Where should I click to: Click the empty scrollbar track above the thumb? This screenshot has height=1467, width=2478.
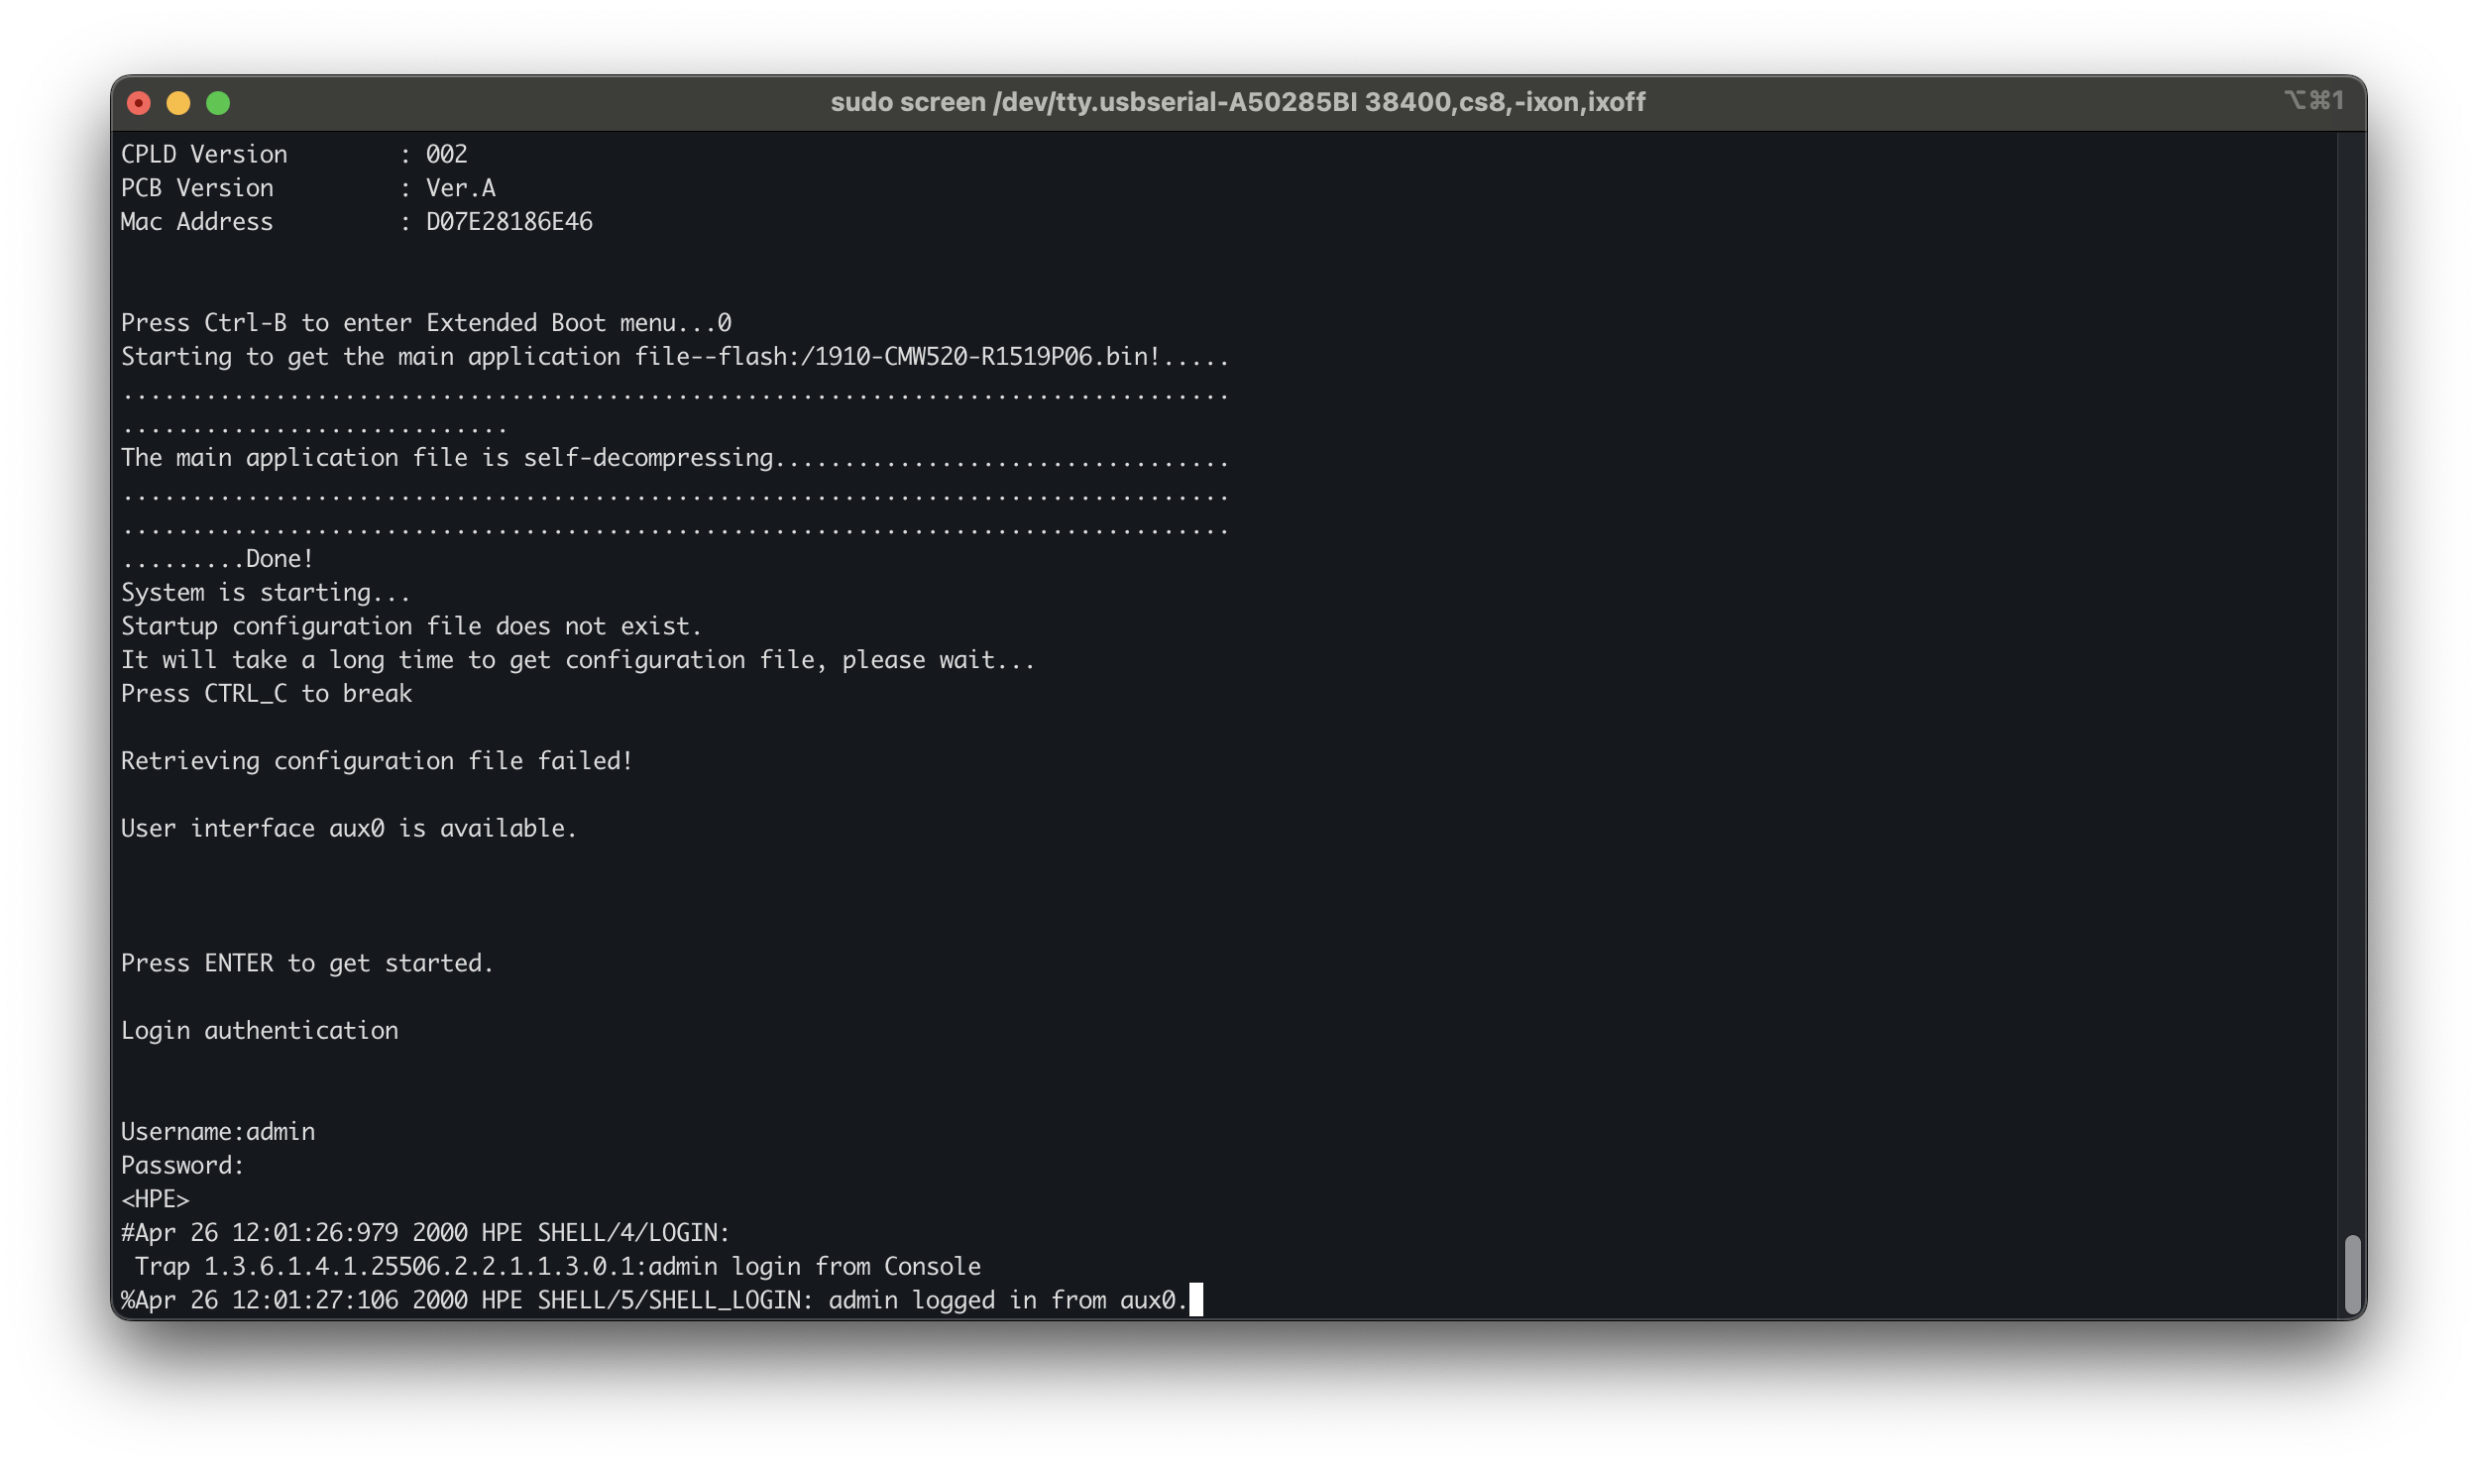click(2352, 694)
